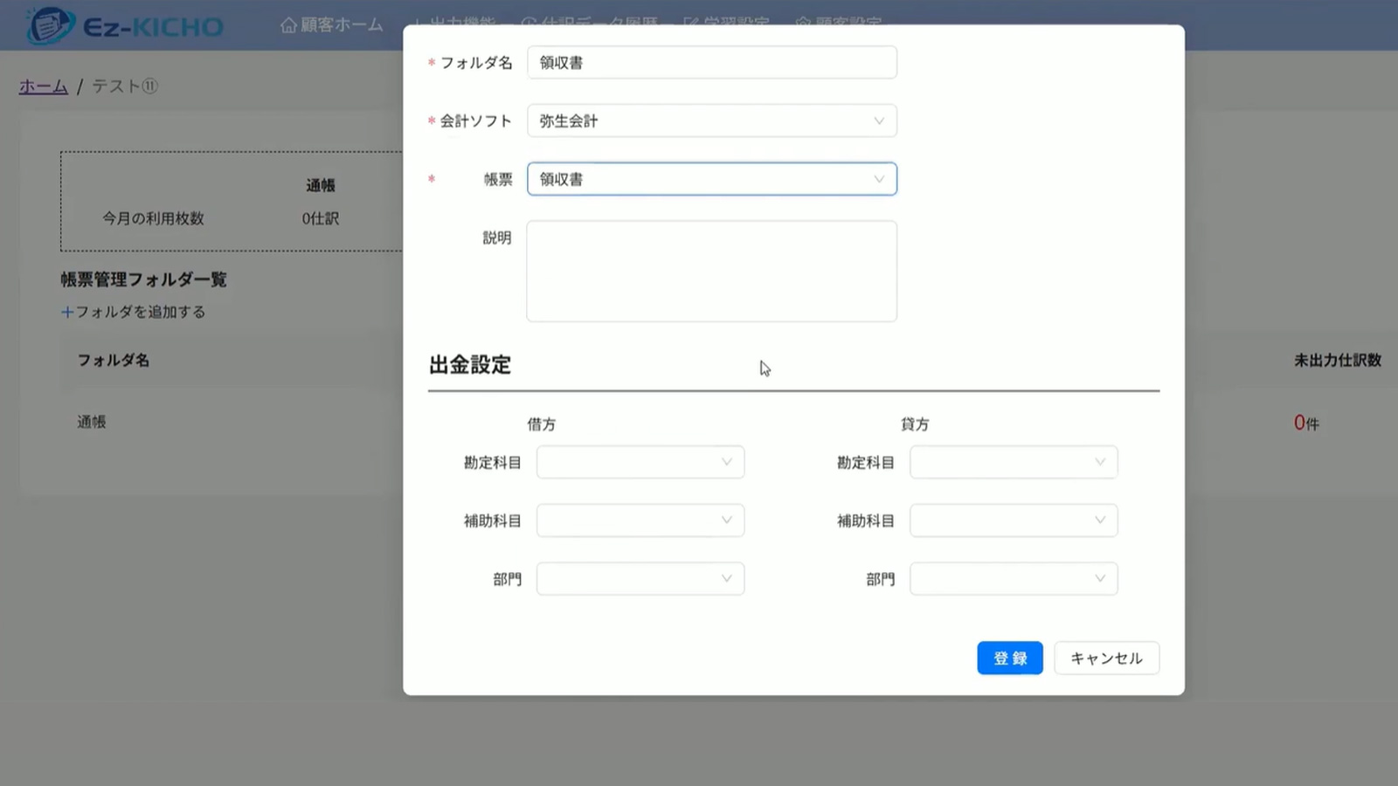Image resolution: width=1398 pixels, height=786 pixels.
Task: Click the plus icon before フォルダを追加する
Action: click(x=66, y=312)
